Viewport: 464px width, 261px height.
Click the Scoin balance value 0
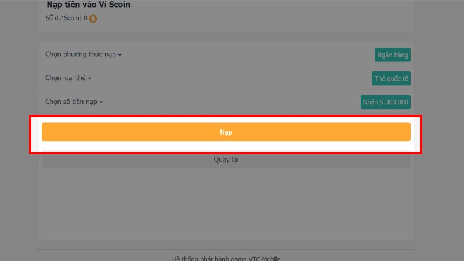85,18
